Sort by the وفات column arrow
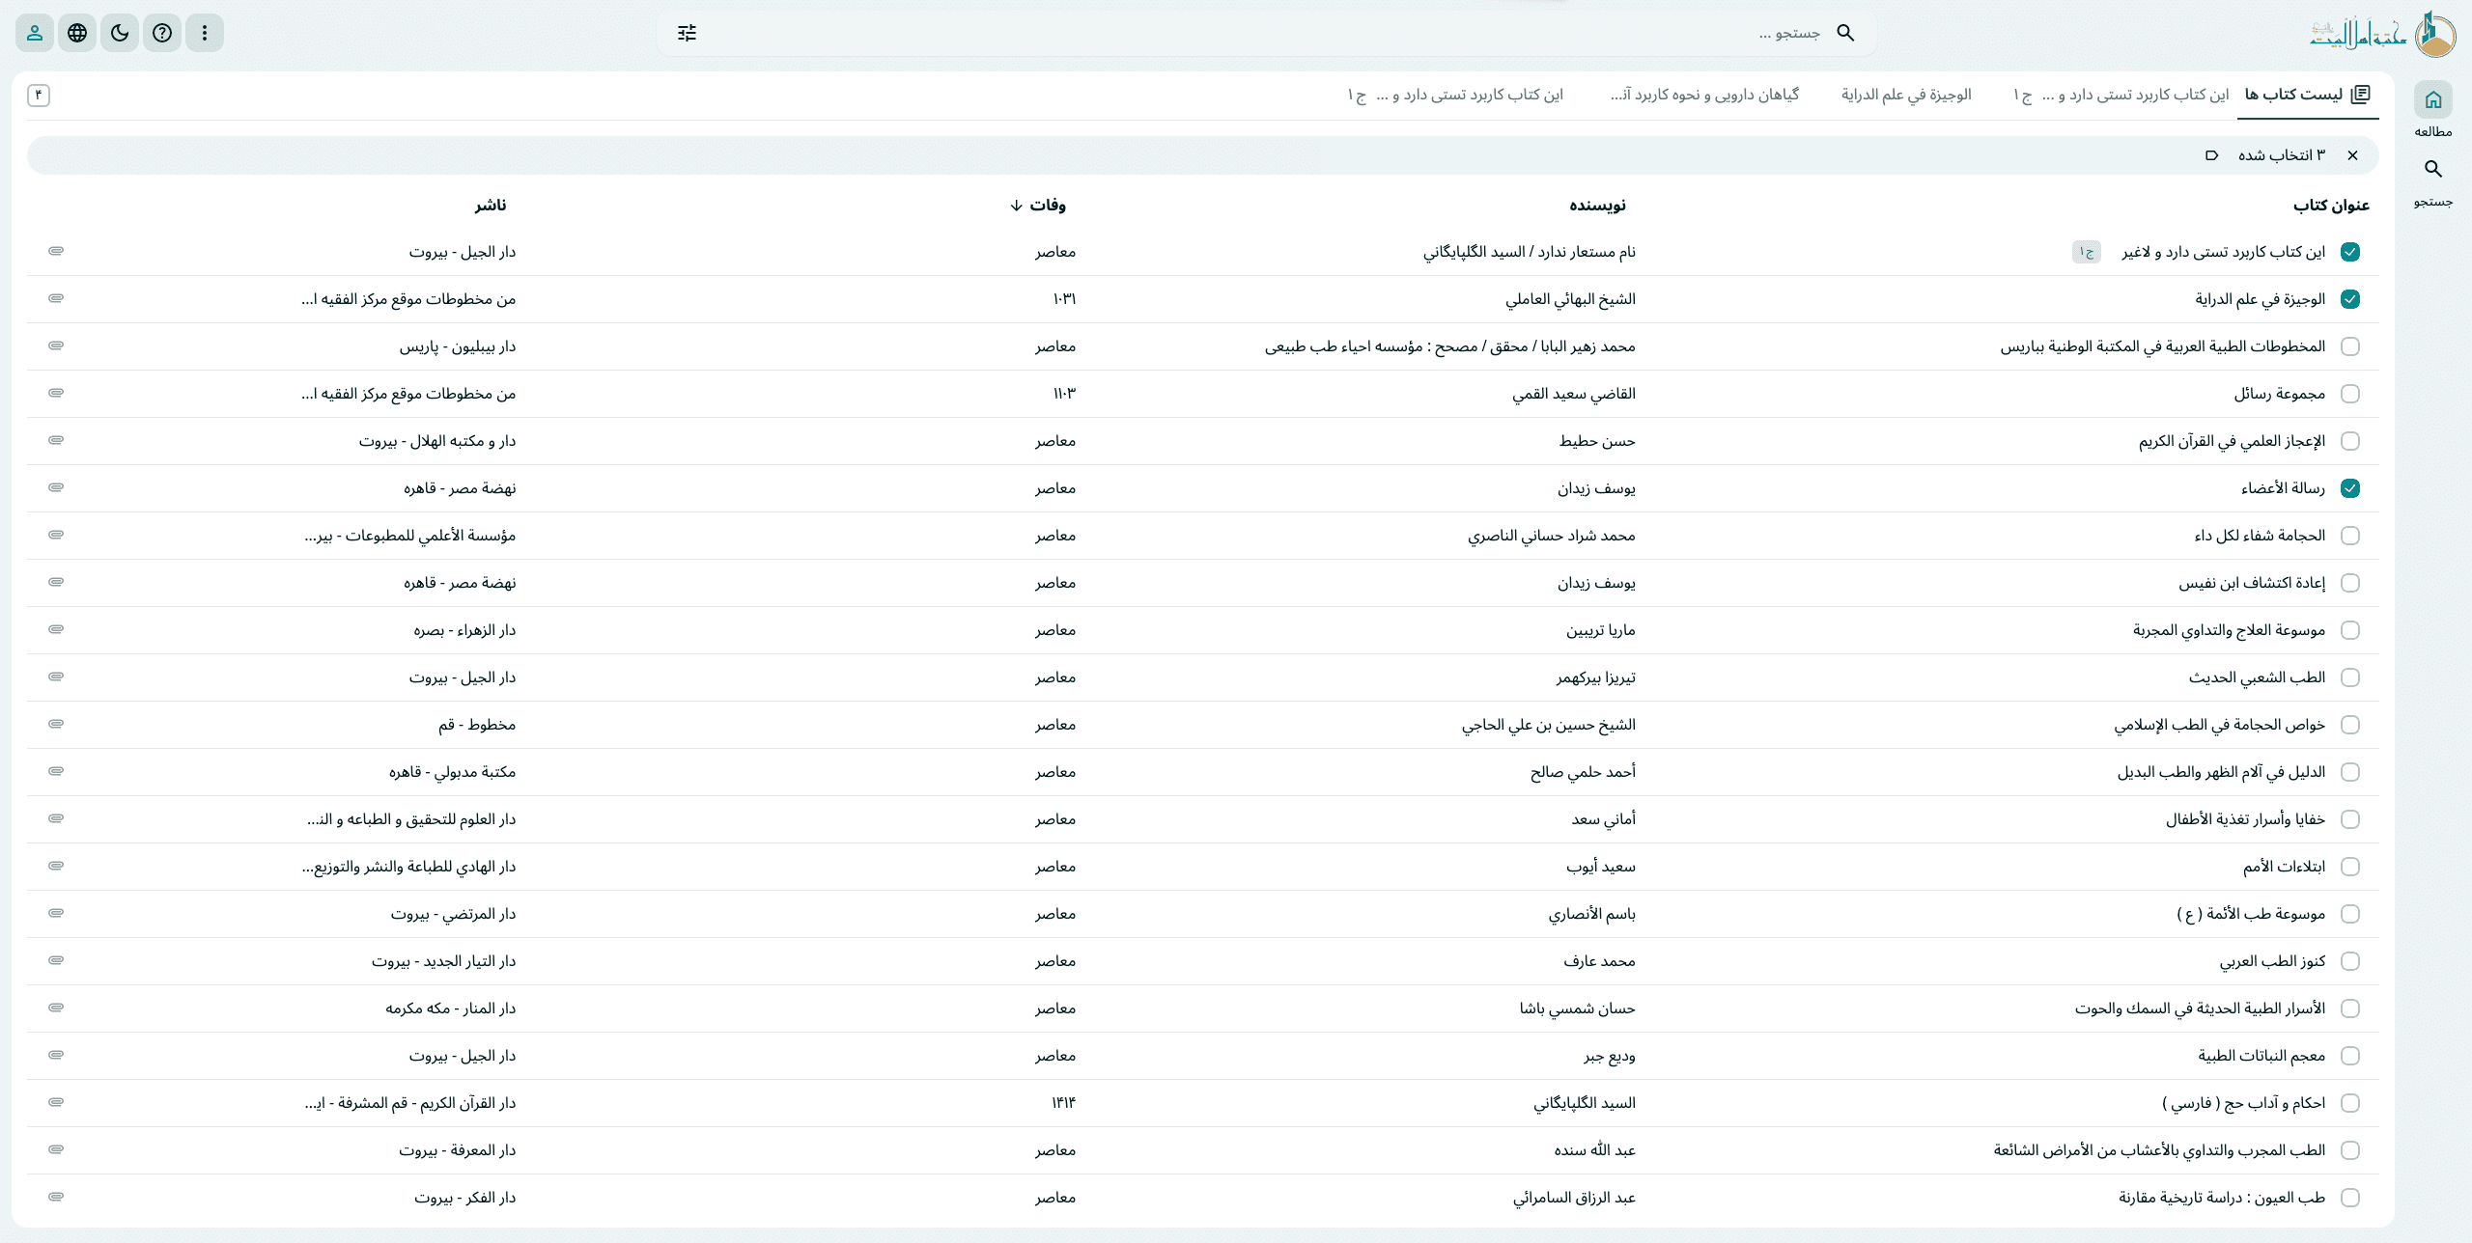The height and width of the screenshot is (1243, 2472). pos(1016,206)
